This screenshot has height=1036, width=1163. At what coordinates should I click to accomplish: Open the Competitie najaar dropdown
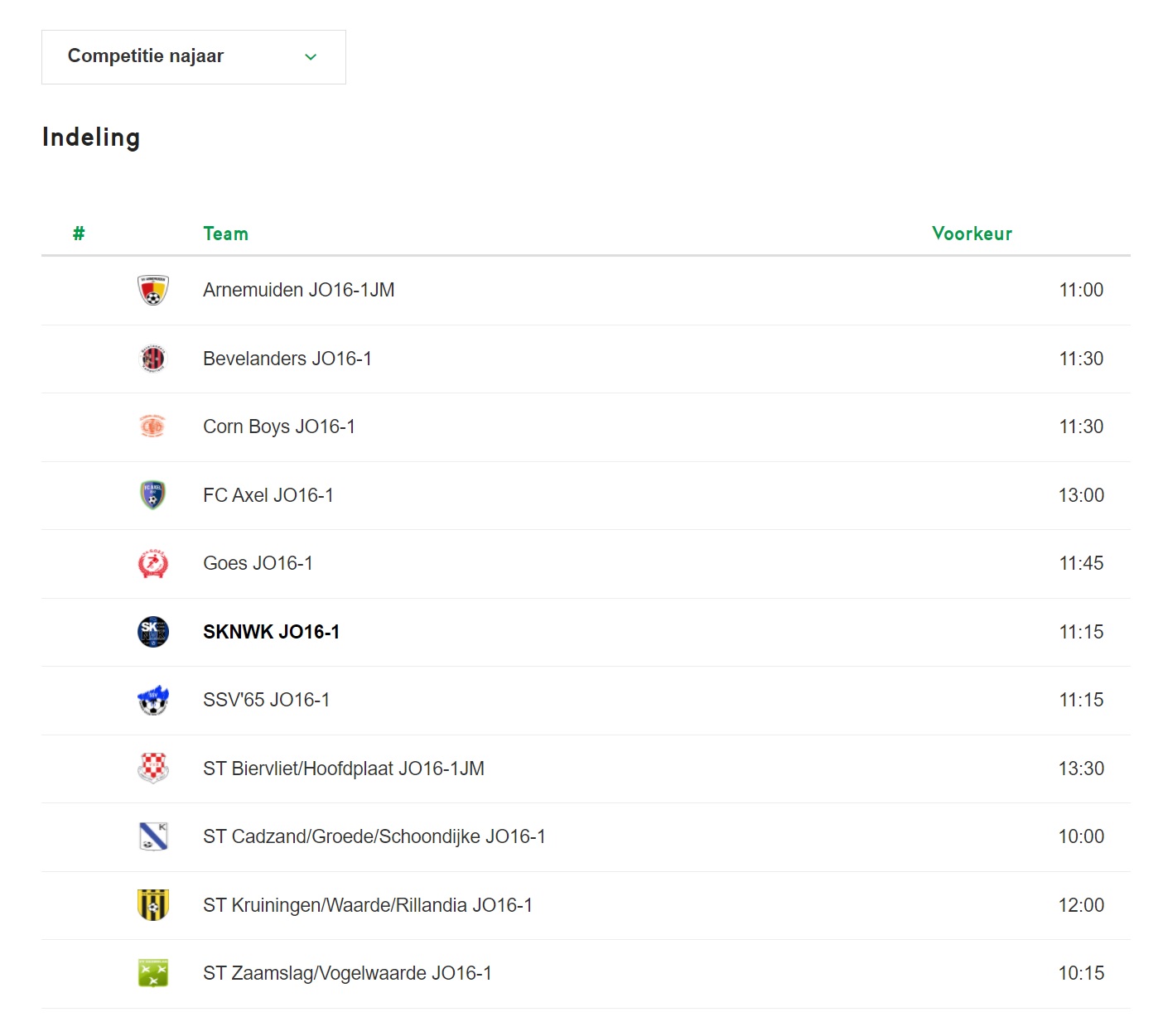[193, 57]
